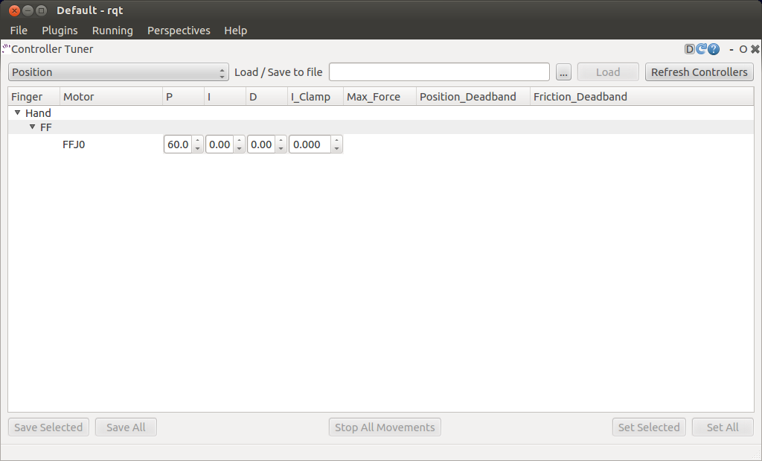
Task: Click the browse file '...' button
Action: (x=563, y=72)
